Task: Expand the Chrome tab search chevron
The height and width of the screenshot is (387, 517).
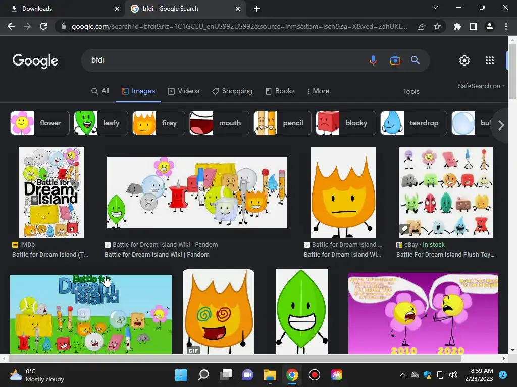Action: [436, 7]
